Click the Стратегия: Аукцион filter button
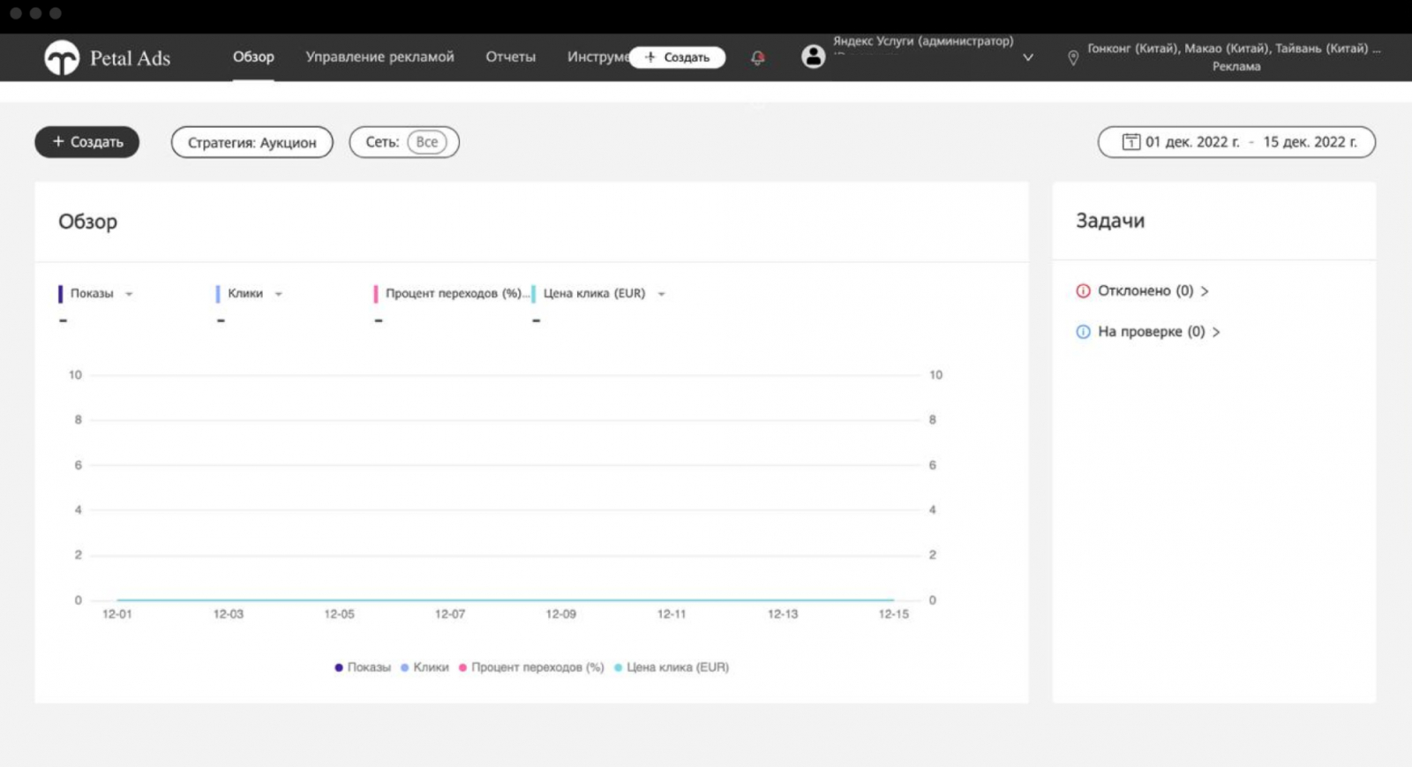 point(252,142)
